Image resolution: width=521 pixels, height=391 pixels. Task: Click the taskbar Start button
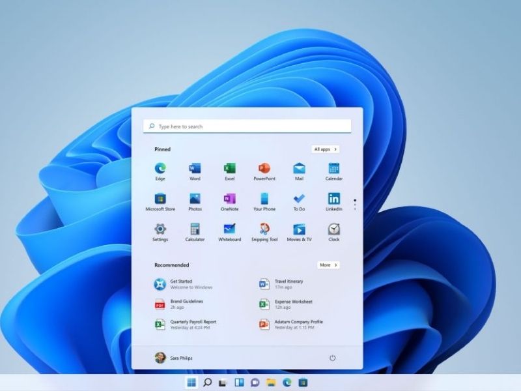click(x=191, y=383)
